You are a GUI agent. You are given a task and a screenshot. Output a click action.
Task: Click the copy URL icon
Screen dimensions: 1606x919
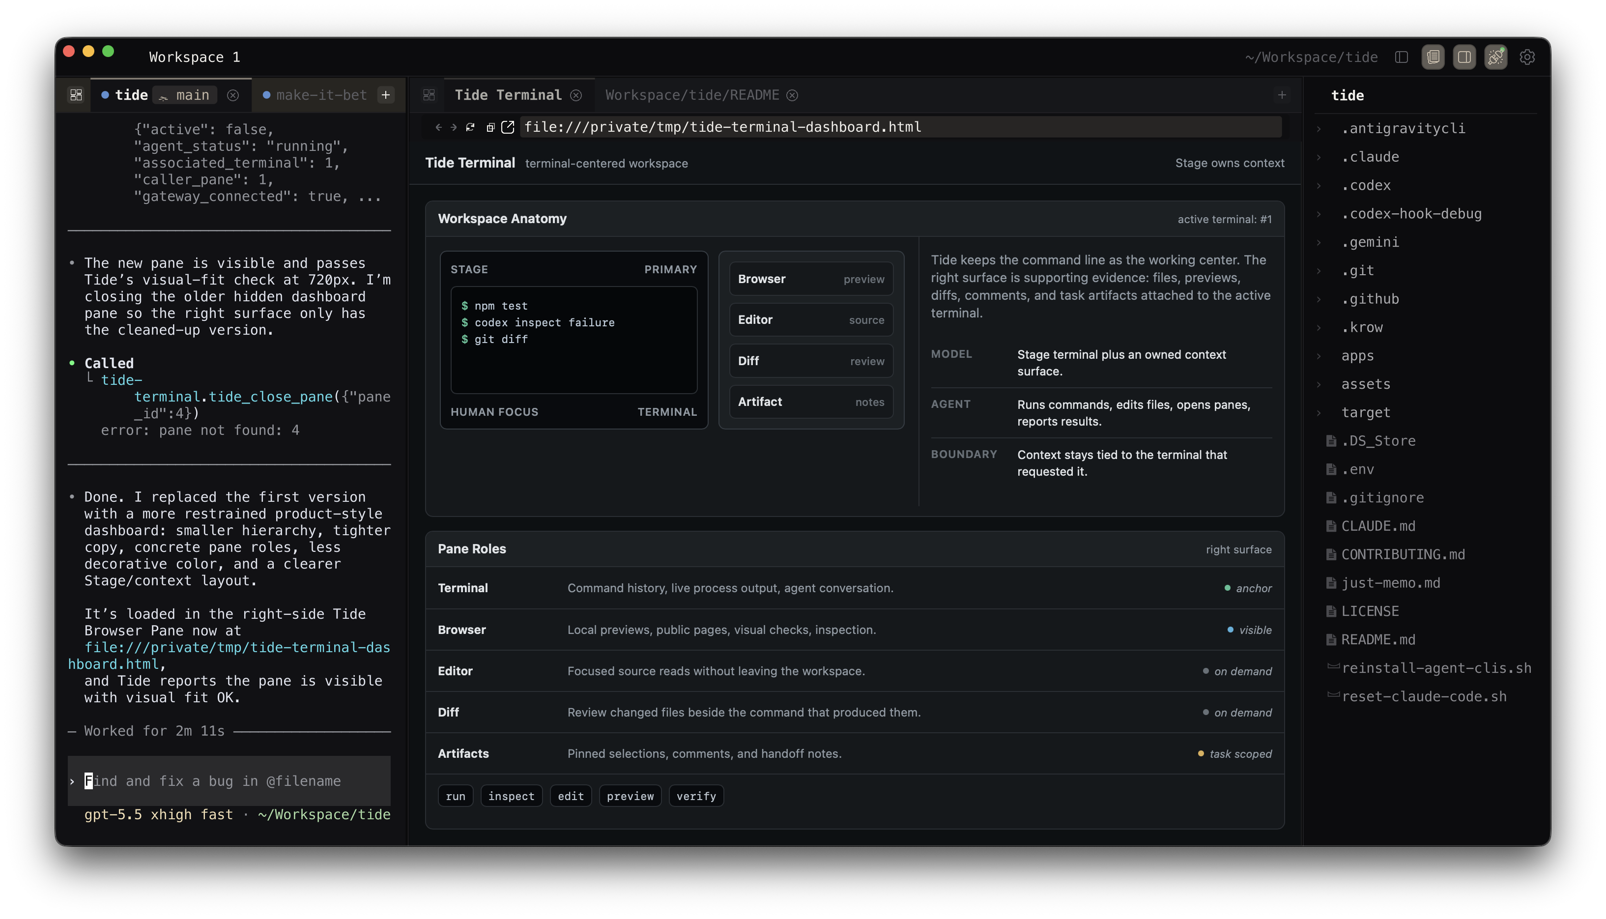coord(490,127)
